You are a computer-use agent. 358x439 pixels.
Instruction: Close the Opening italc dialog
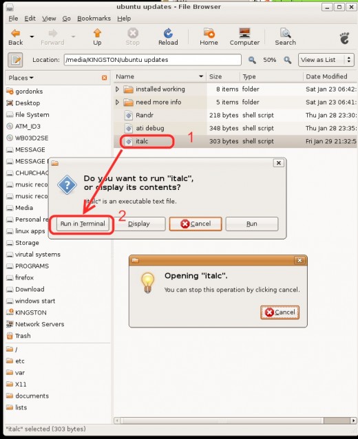(x=299, y=260)
